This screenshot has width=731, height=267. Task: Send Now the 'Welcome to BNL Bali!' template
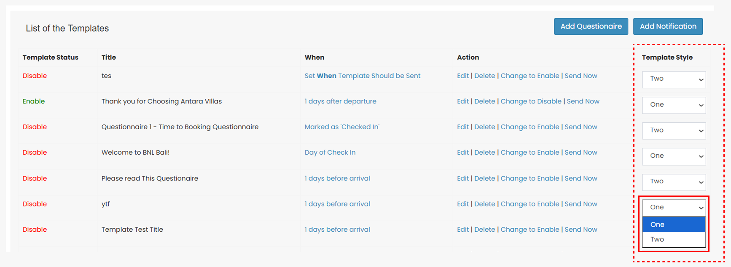coord(580,153)
